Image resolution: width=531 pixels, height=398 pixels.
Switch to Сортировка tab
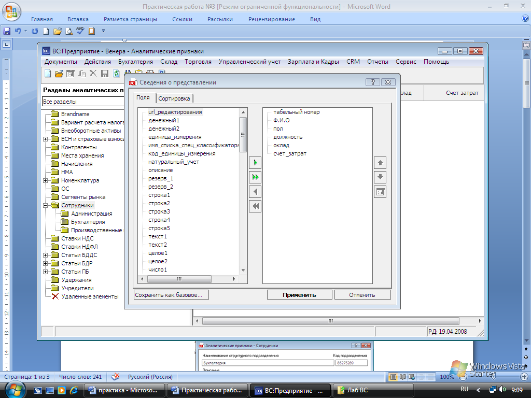pyautogui.click(x=174, y=98)
